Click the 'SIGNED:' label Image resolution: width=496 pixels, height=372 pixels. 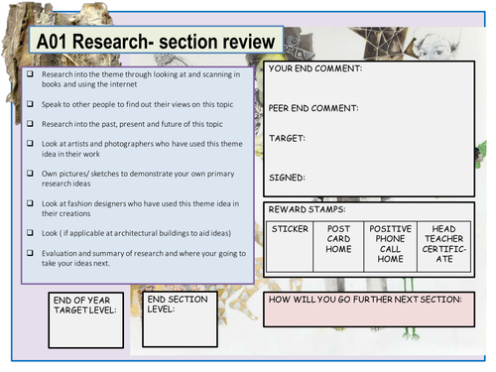(x=287, y=178)
